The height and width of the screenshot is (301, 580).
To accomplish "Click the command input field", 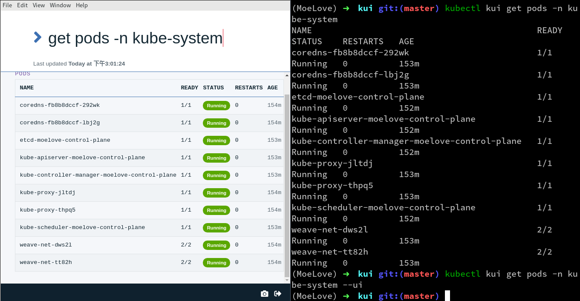I will coord(136,38).
